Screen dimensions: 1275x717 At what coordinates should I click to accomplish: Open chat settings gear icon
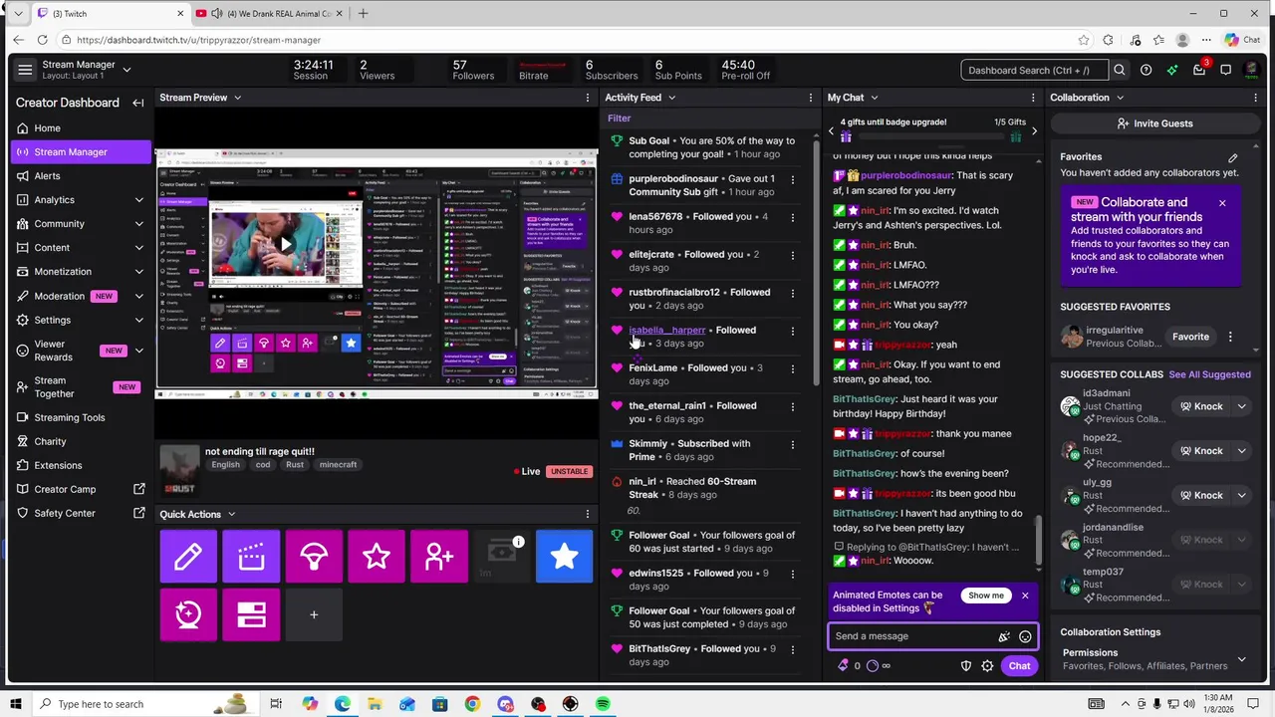click(x=987, y=666)
